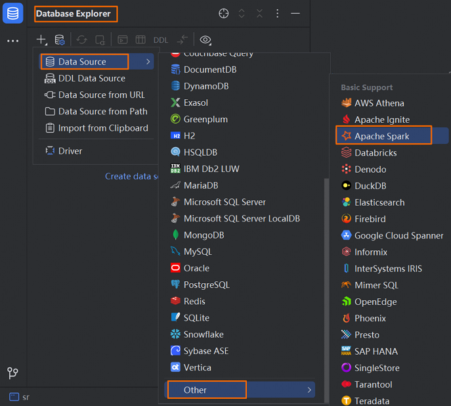This screenshot has width=451, height=406.
Task: Select the Data Source menu entry
Action: (96, 62)
